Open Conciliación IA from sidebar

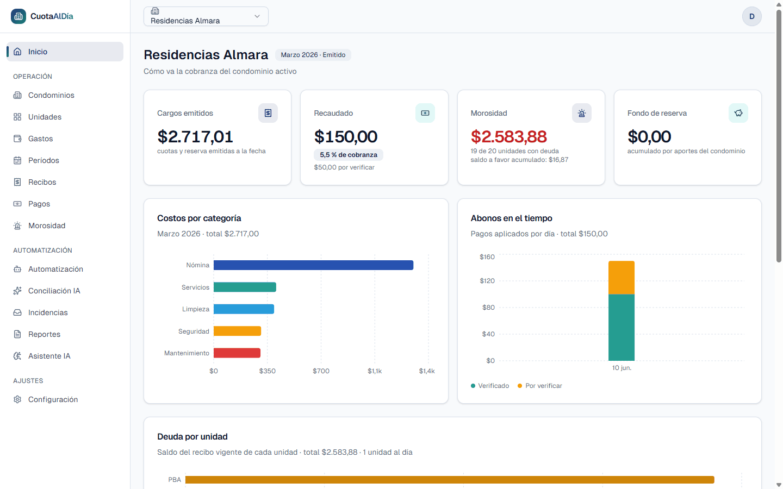65,291
